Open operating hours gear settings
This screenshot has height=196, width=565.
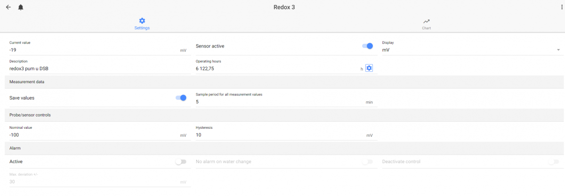tap(369, 69)
